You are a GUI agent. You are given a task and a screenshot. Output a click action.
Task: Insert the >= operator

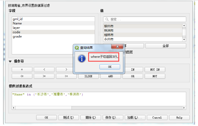tap(44, 76)
